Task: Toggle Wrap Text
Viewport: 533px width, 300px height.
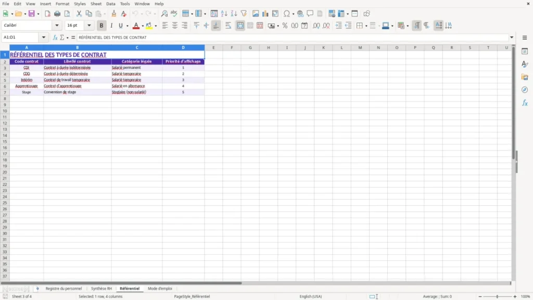Action: click(x=228, y=26)
